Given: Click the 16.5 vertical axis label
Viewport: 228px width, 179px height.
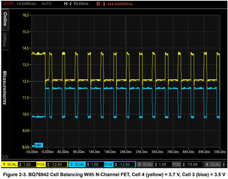Looking at the screenshot, I should (25, 15).
